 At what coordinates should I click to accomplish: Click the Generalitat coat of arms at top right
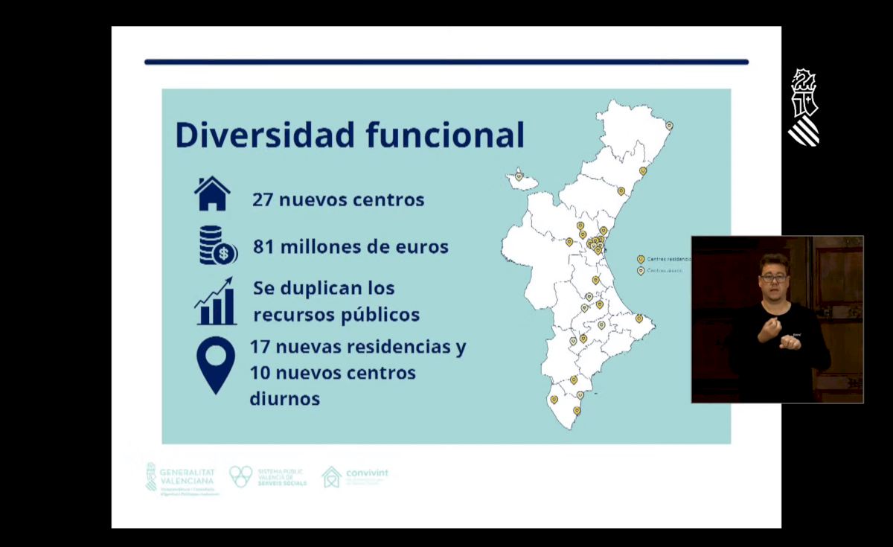[804, 108]
